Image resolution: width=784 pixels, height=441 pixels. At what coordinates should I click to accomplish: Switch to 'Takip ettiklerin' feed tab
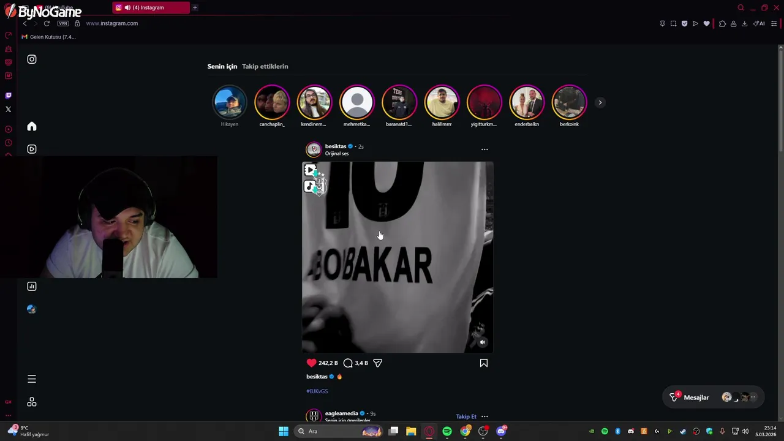tap(265, 66)
